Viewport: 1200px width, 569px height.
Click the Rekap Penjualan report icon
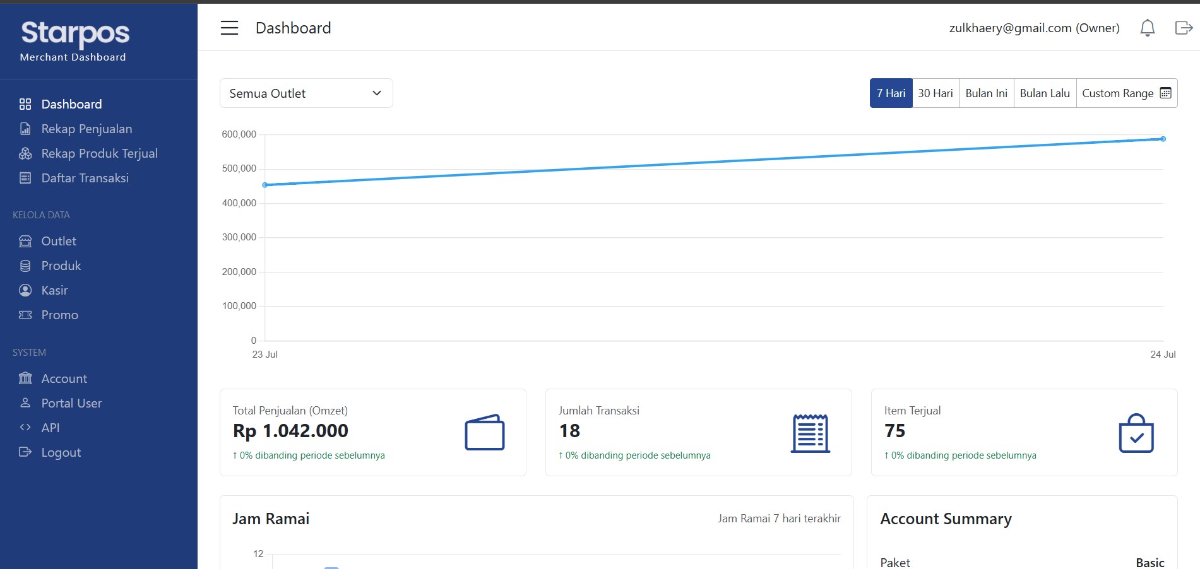(x=25, y=129)
